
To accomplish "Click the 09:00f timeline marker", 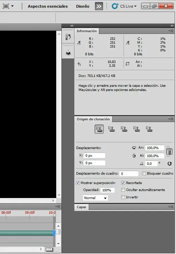I will click(x=30, y=212).
